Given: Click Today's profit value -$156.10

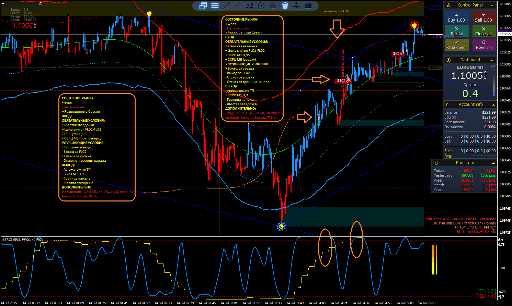Looking at the screenshot, I should (466, 171).
